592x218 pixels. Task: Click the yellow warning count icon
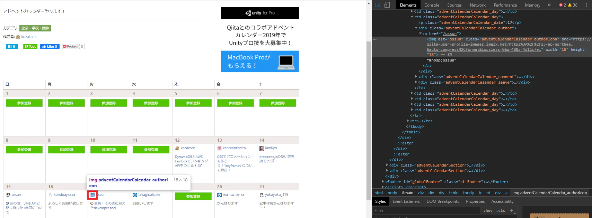coord(570,5)
